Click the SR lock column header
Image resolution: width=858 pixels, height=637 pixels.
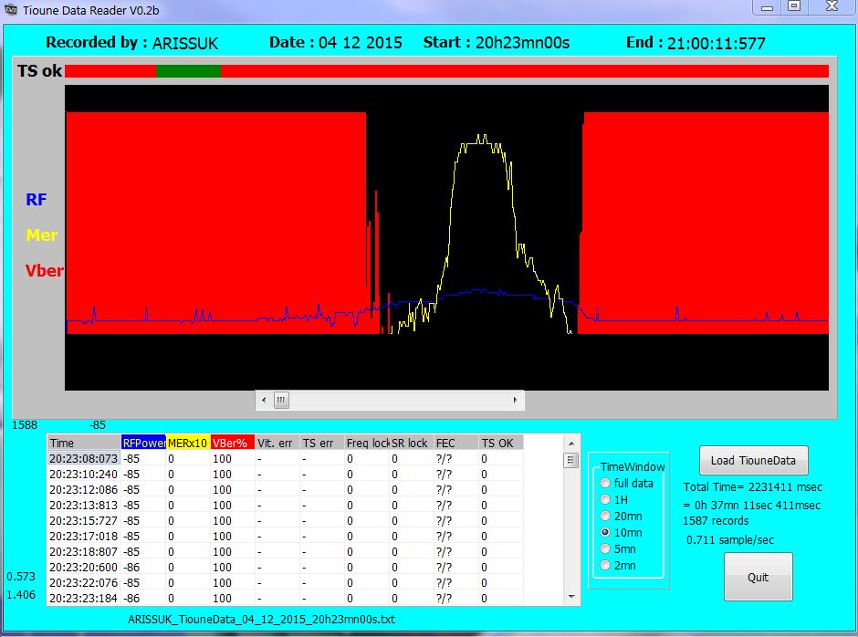412,443
